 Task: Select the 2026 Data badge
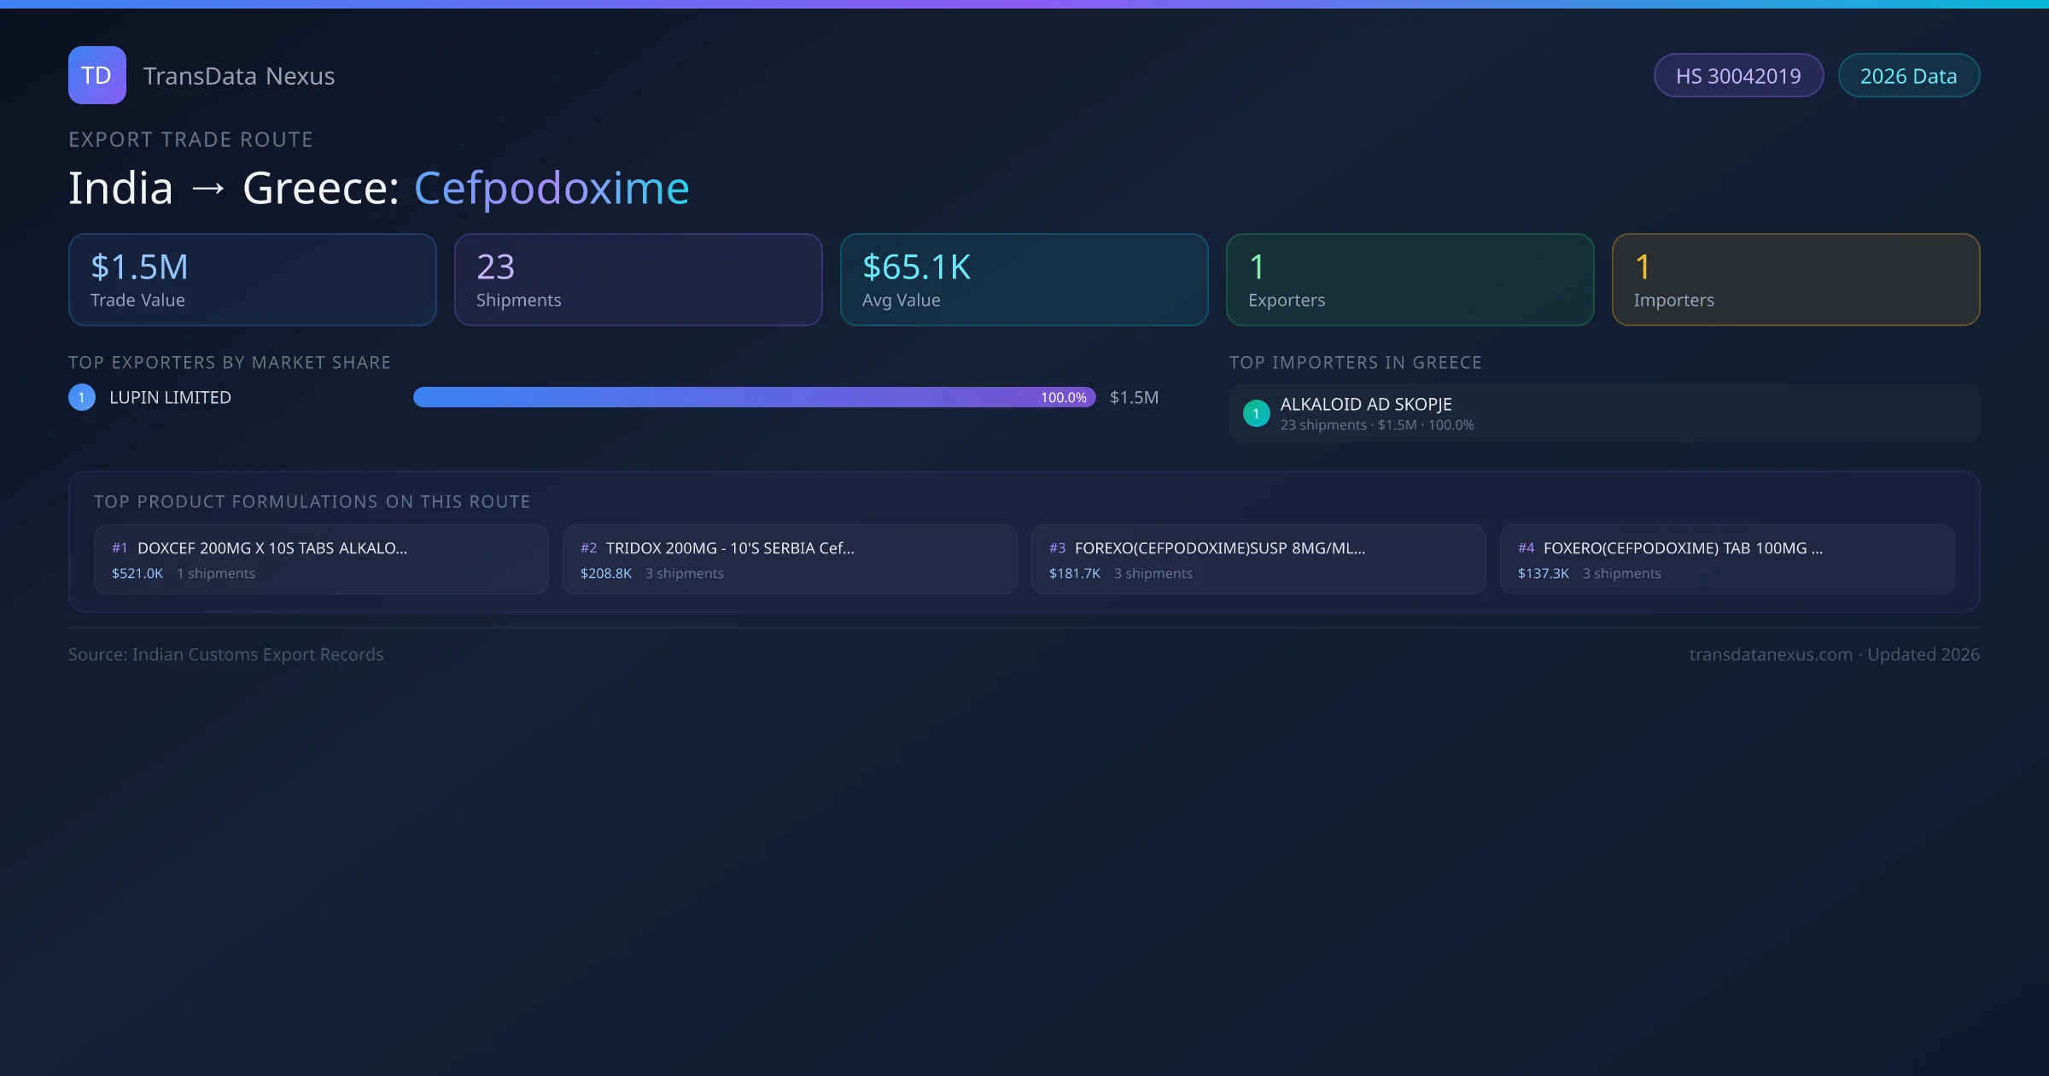pos(1908,75)
